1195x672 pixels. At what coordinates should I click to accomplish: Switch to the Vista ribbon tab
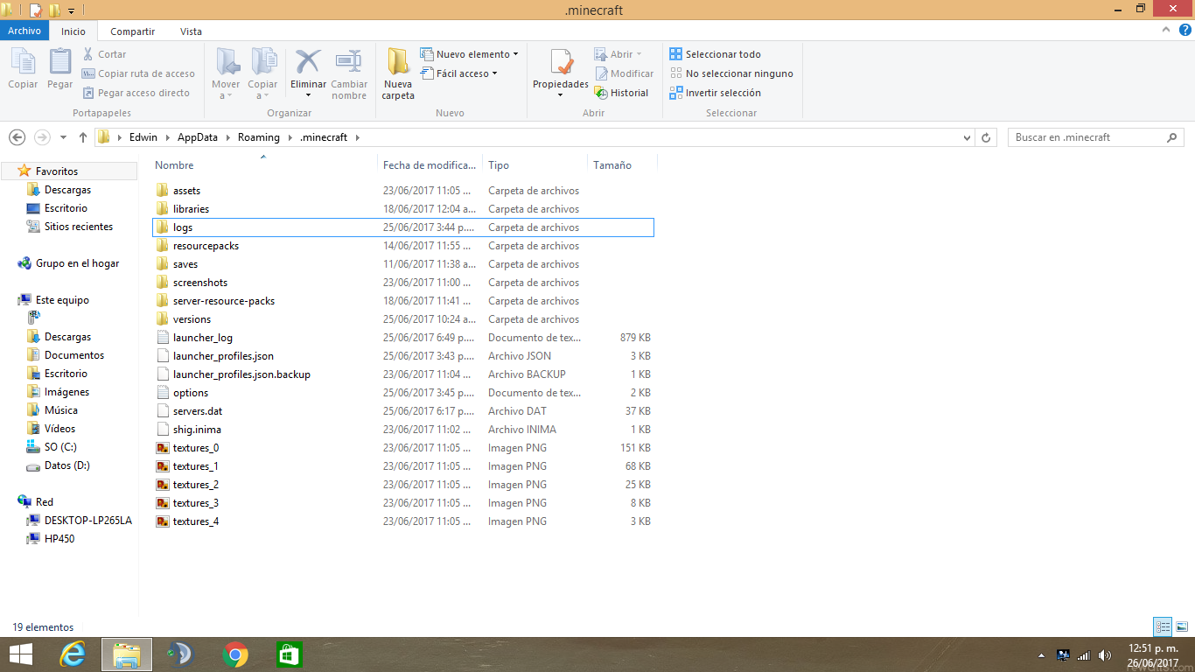[191, 31]
